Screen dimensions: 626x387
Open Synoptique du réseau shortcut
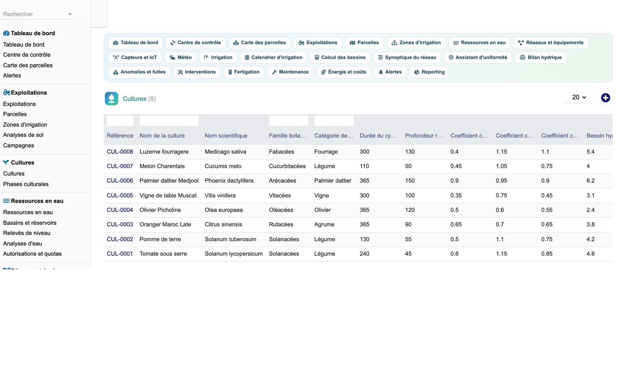click(407, 58)
